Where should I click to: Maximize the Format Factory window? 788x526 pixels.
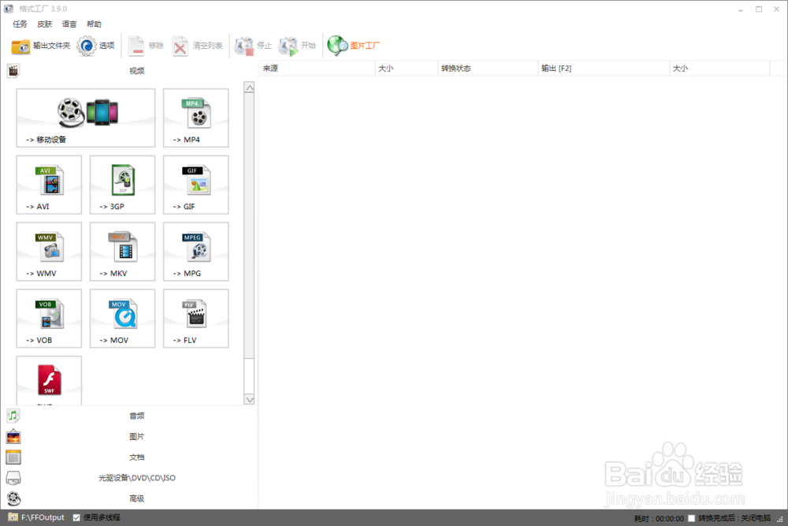pyautogui.click(x=759, y=9)
